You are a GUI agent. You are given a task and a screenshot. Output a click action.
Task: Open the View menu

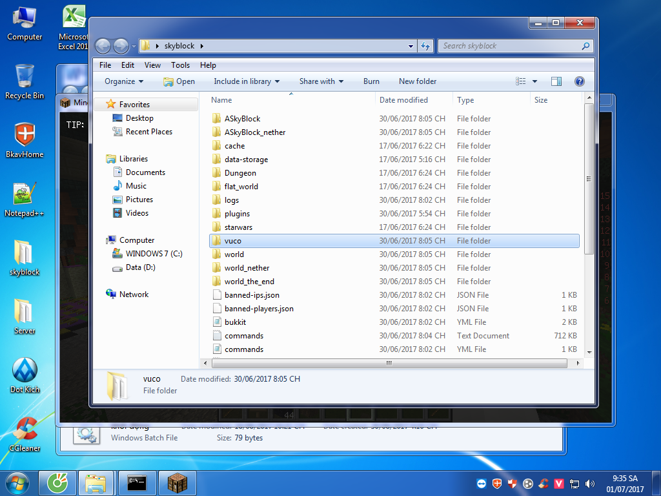click(152, 65)
